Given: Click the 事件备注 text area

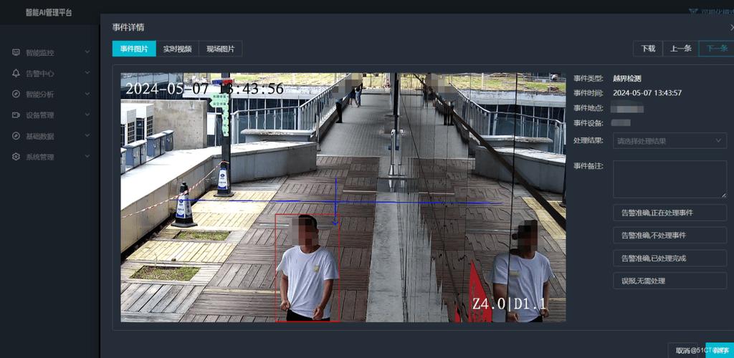Looking at the screenshot, I should pyautogui.click(x=670, y=180).
